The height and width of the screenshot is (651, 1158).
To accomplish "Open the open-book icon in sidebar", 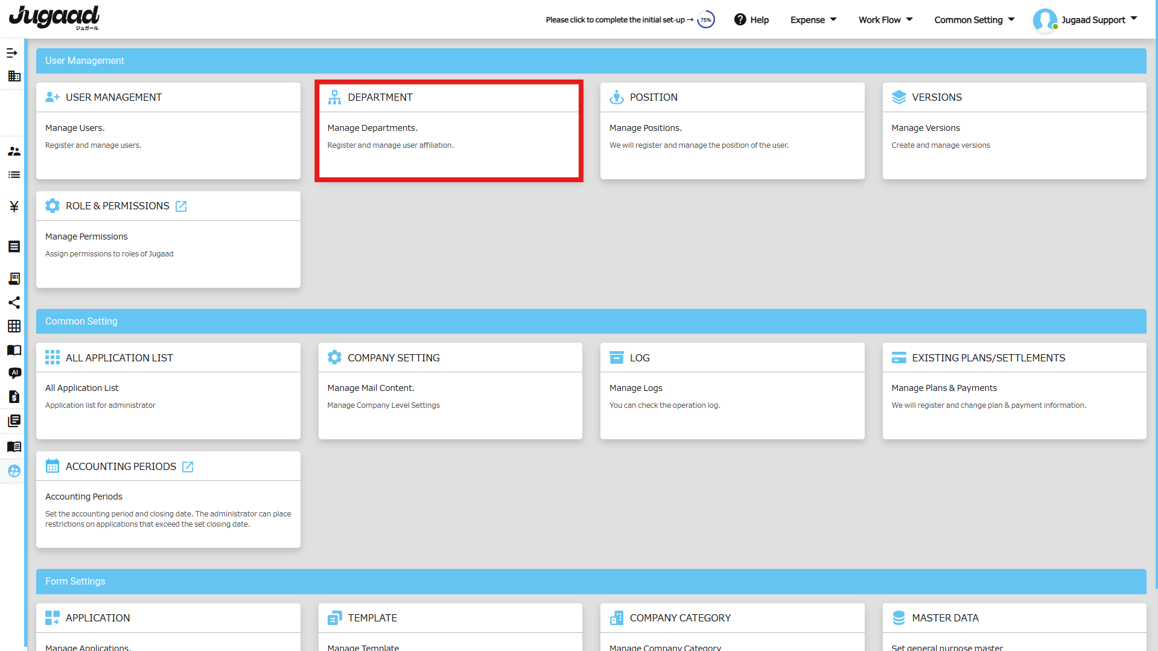I will click(x=14, y=351).
